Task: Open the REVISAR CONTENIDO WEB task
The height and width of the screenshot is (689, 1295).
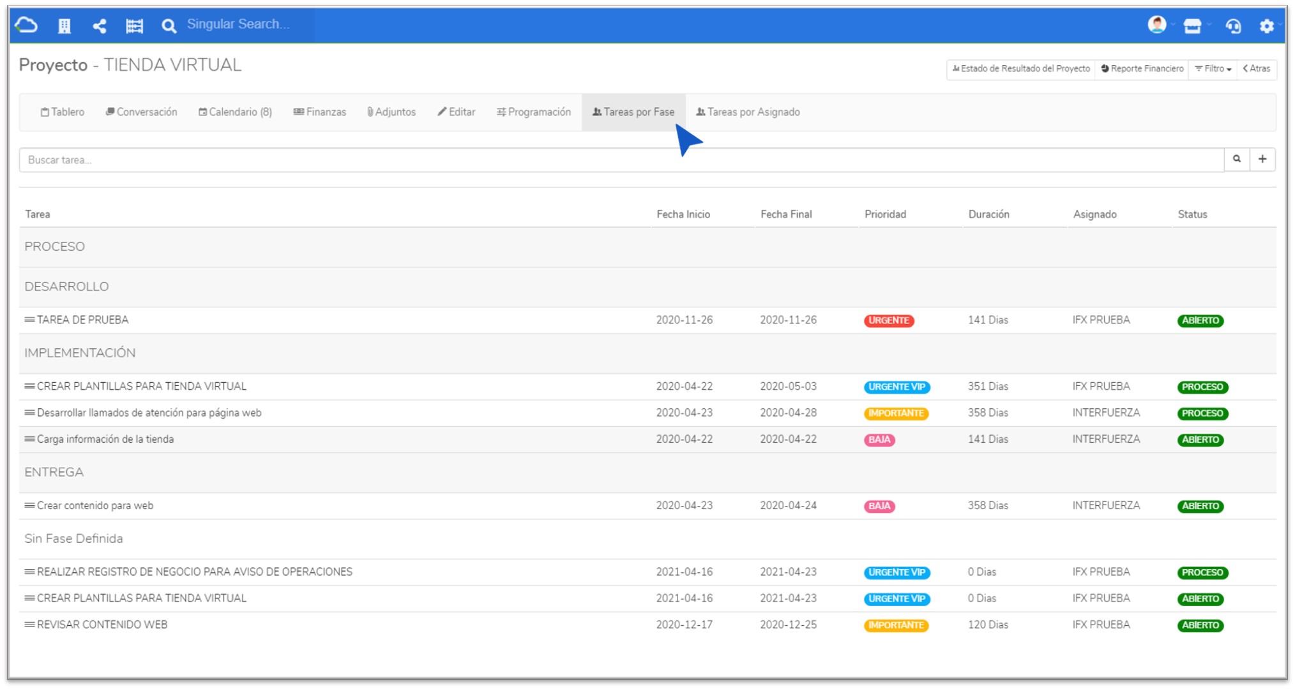Action: pos(102,625)
